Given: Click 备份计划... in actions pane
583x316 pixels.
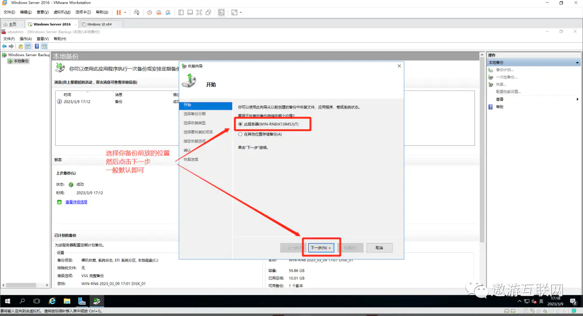Looking at the screenshot, I should coord(504,70).
